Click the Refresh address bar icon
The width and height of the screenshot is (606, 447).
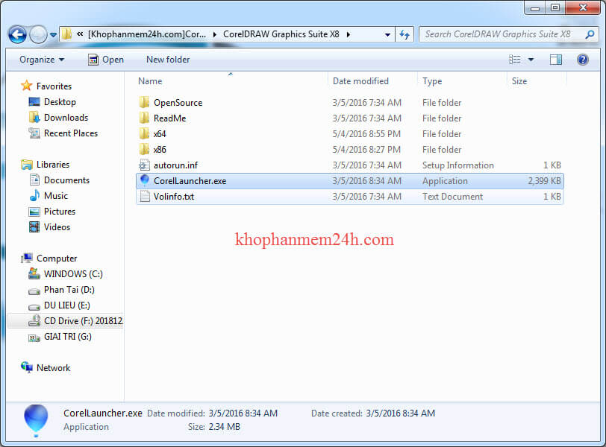tap(404, 34)
